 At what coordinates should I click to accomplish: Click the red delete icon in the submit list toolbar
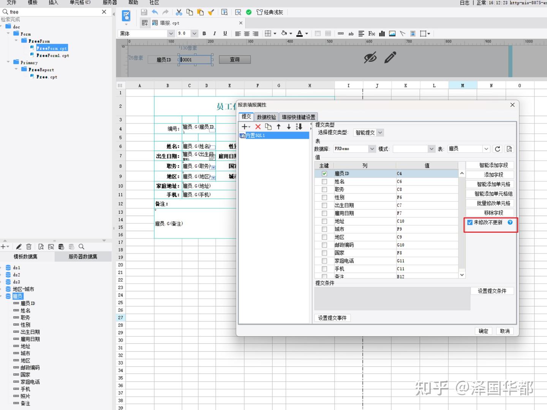pos(258,127)
